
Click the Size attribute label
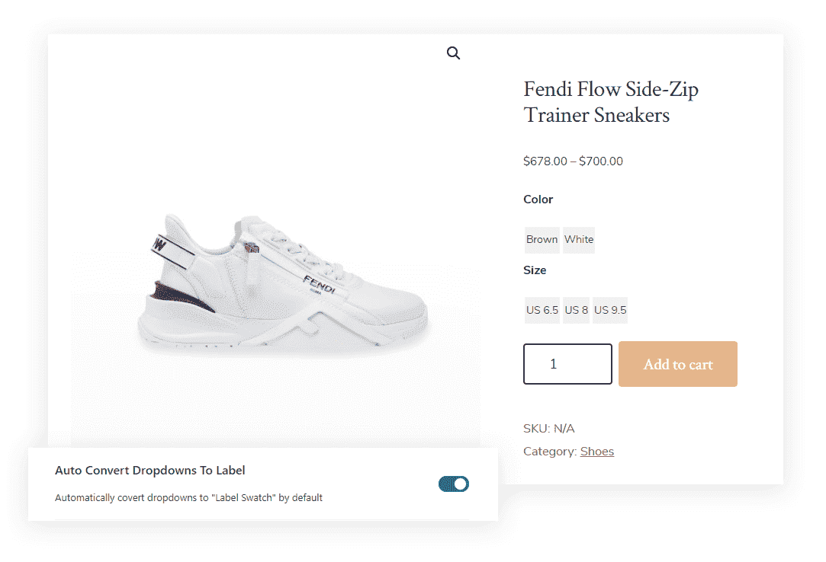(534, 270)
